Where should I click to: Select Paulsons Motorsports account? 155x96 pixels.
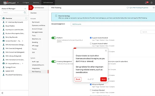pyautogui.click(x=15, y=34)
